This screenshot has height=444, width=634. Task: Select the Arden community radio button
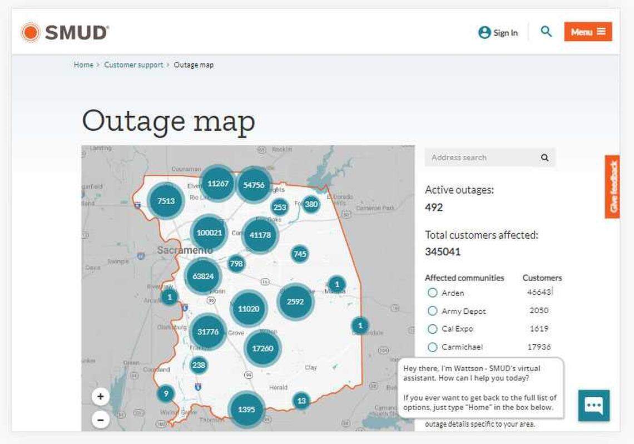(433, 293)
